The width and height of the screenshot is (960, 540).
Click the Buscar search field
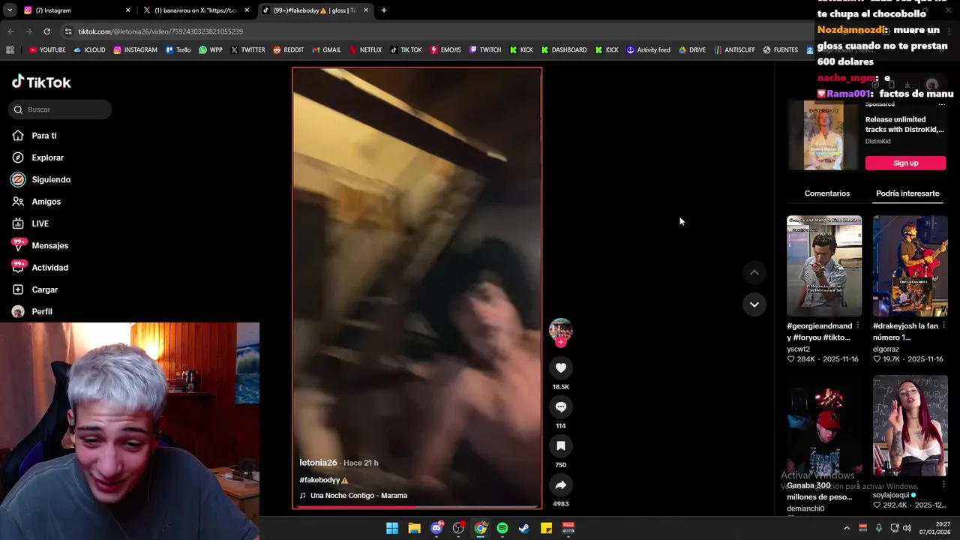click(x=61, y=109)
